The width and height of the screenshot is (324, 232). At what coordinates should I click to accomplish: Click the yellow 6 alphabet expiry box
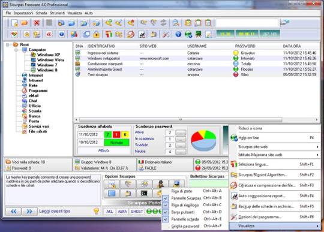click(x=125, y=134)
